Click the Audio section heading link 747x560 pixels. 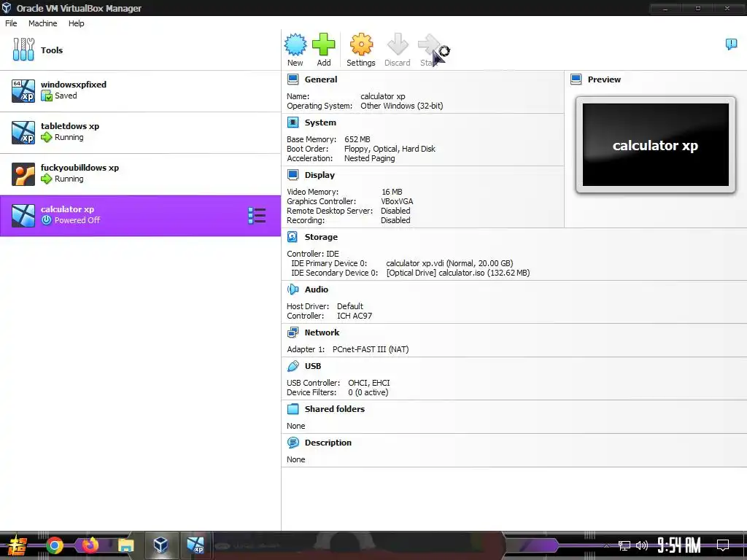coord(317,289)
